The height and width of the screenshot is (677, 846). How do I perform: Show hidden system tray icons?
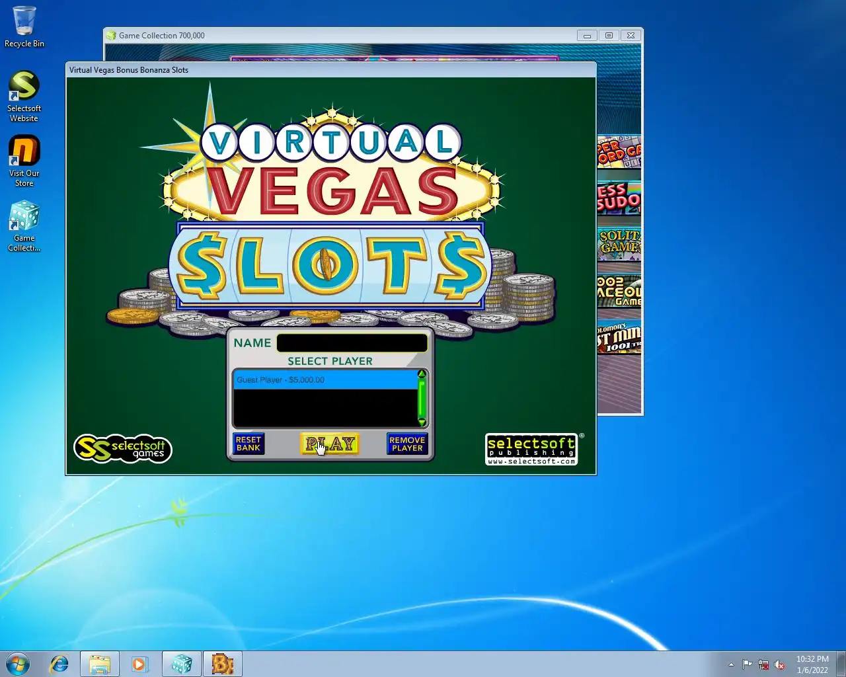click(731, 664)
